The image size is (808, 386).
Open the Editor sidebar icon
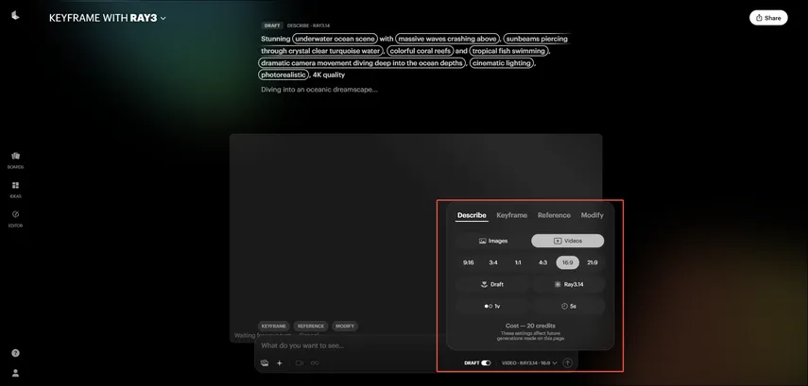(15, 219)
